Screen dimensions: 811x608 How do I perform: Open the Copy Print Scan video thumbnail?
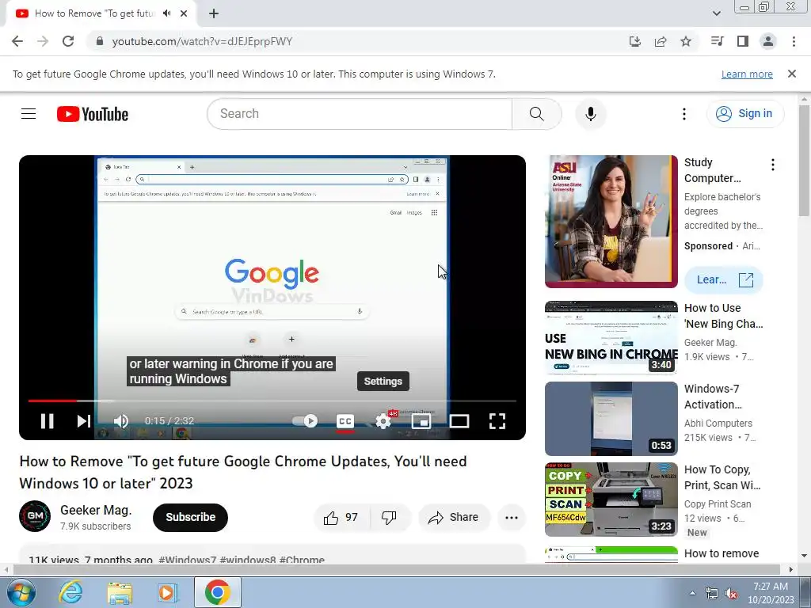point(611,500)
